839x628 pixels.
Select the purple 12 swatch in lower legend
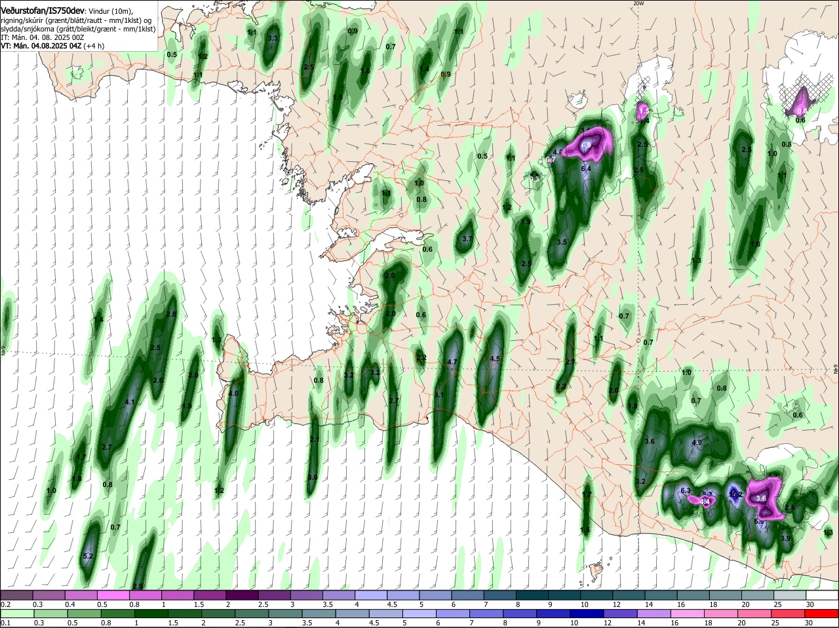(x=622, y=614)
